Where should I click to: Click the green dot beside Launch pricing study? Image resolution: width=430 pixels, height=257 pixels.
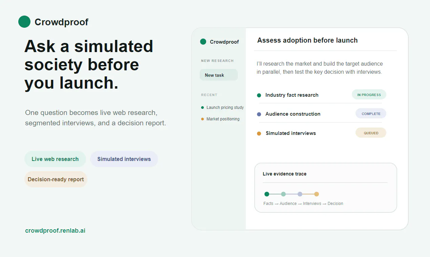pos(202,108)
